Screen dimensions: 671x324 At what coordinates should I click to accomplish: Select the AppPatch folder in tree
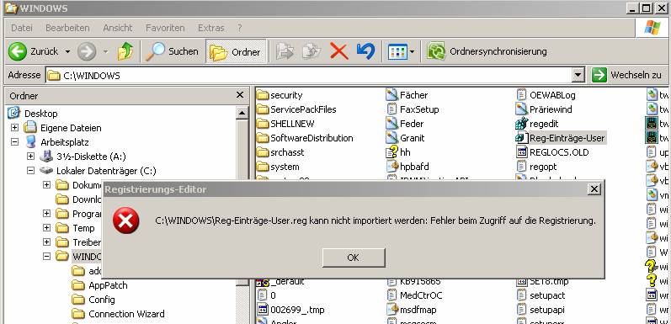coord(108,285)
